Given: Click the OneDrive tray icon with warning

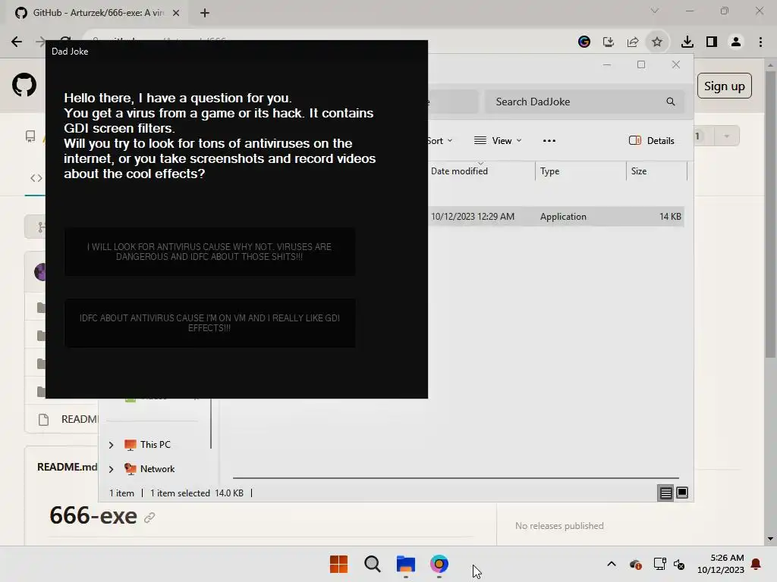Looking at the screenshot, I should click(x=636, y=564).
